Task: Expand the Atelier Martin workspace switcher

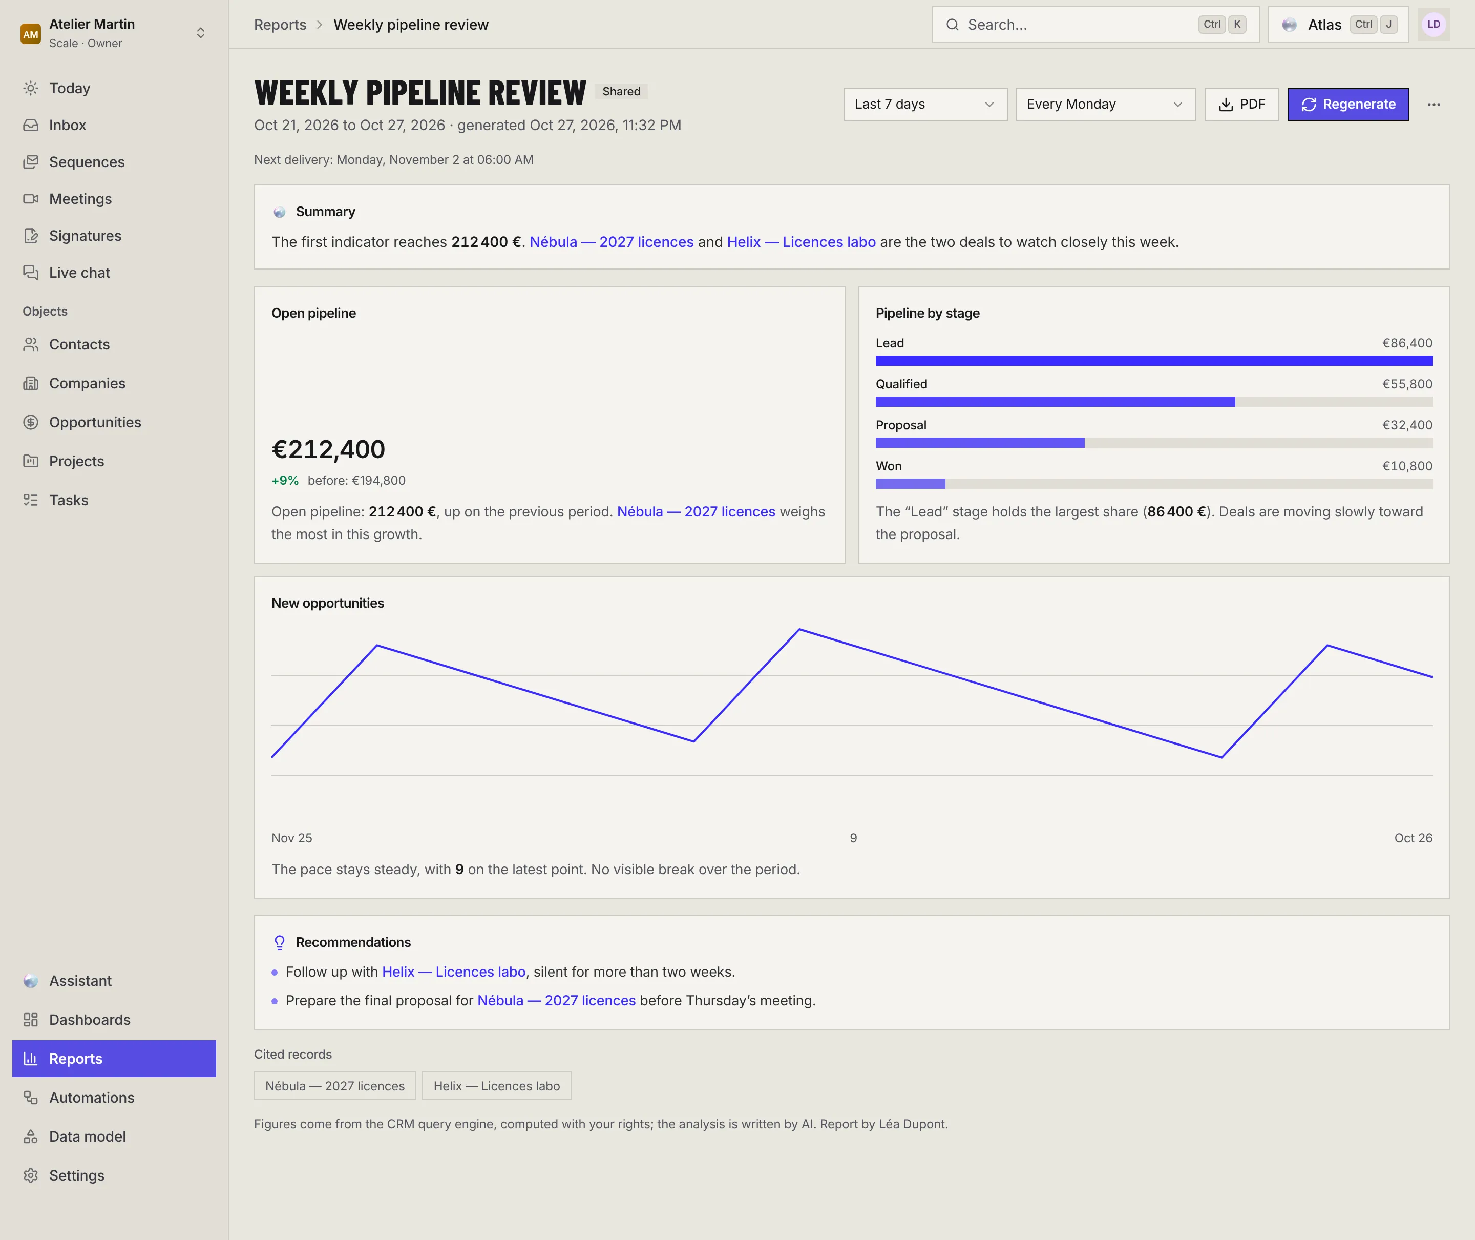Action: tap(114, 33)
